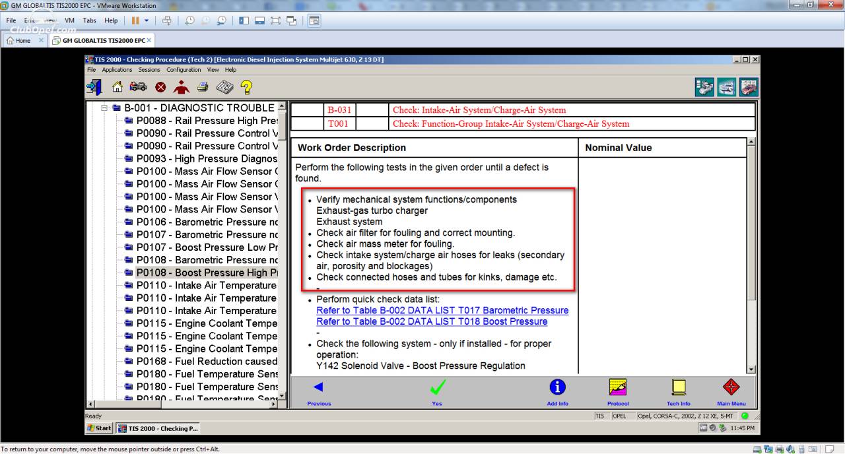Click the exit door icon in TIS toolbar
The height and width of the screenshot is (454, 845).
(x=94, y=86)
